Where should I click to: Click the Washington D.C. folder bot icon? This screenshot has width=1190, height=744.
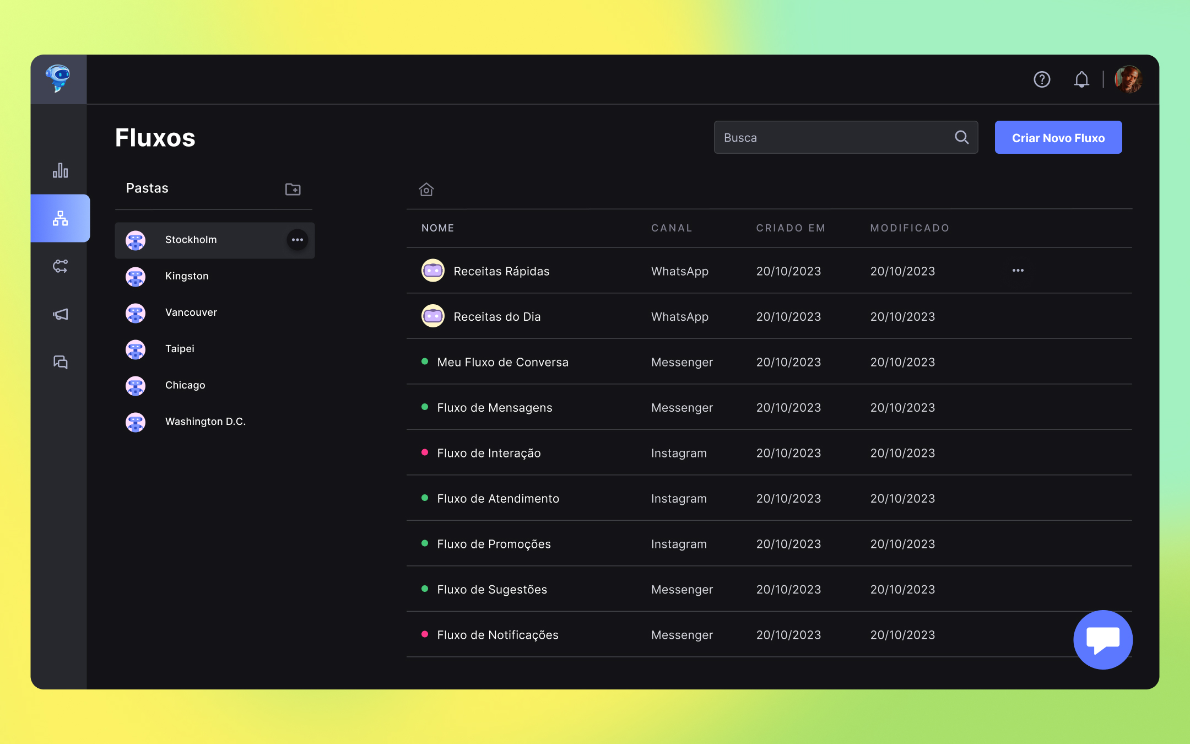point(136,422)
